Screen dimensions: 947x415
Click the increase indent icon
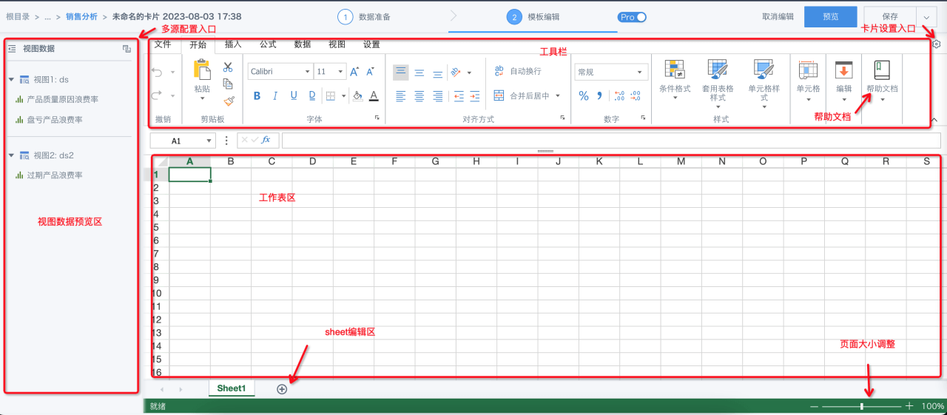(x=475, y=95)
